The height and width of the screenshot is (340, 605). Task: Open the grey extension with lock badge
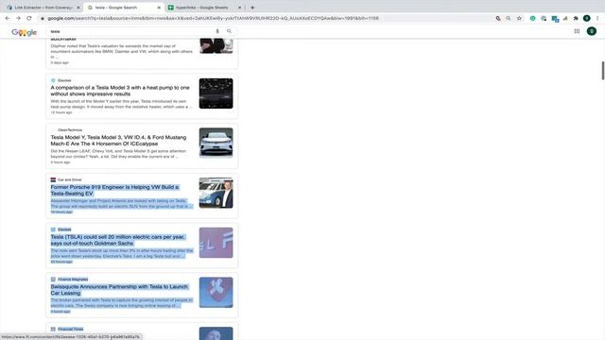tap(544, 18)
